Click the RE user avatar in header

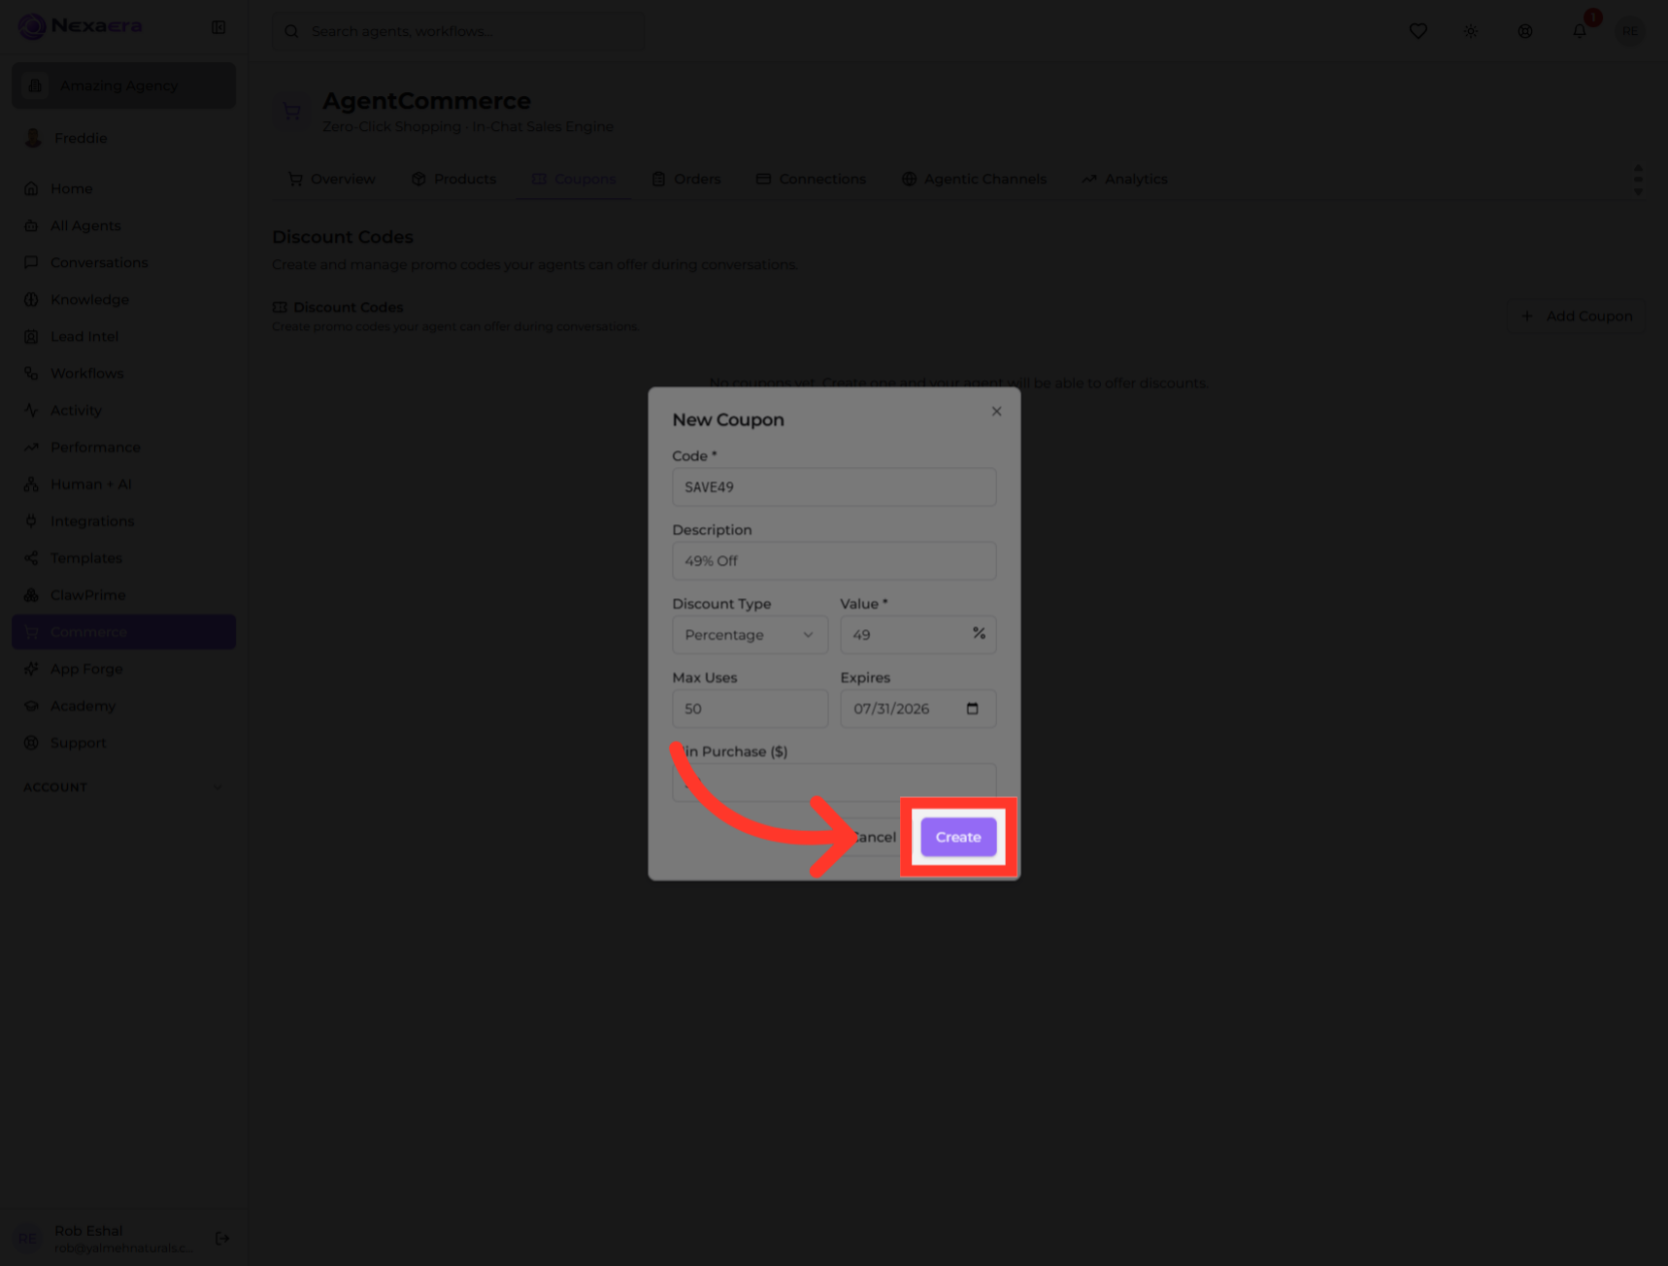point(1630,31)
